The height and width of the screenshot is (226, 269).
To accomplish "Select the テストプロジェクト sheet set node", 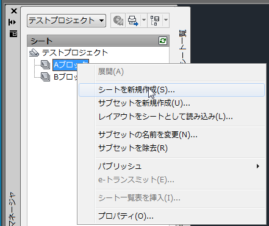I will (75, 53).
